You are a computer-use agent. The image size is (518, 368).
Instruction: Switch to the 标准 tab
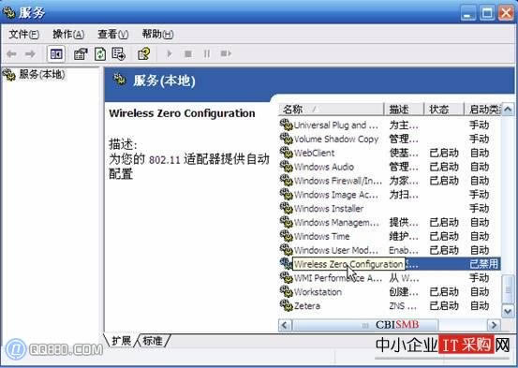coord(153,341)
